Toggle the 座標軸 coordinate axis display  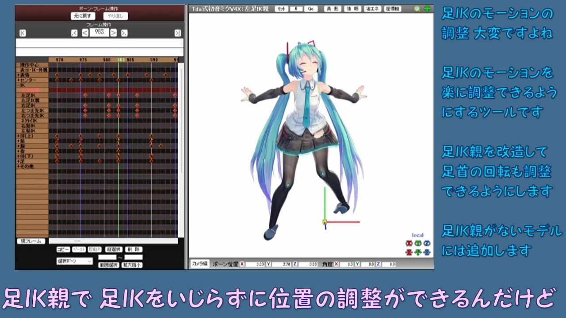tap(393, 9)
